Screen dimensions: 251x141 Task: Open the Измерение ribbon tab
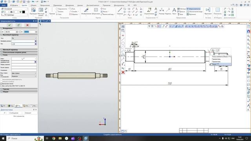point(70,5)
